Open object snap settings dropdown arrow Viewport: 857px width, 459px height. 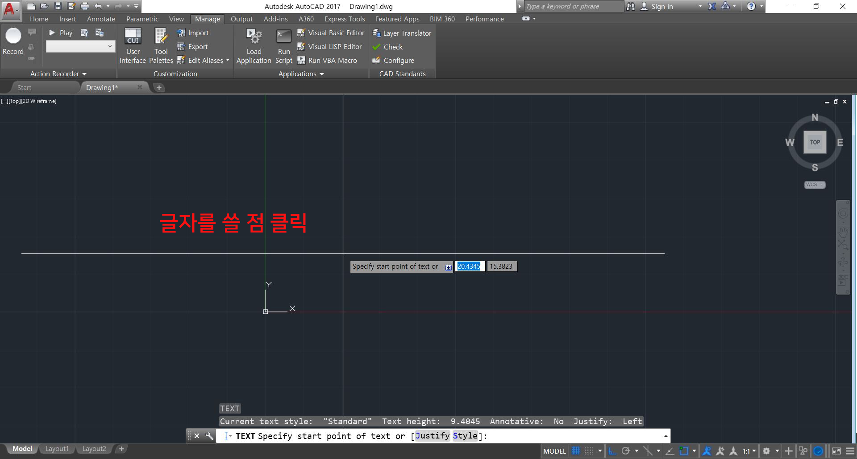coord(694,451)
